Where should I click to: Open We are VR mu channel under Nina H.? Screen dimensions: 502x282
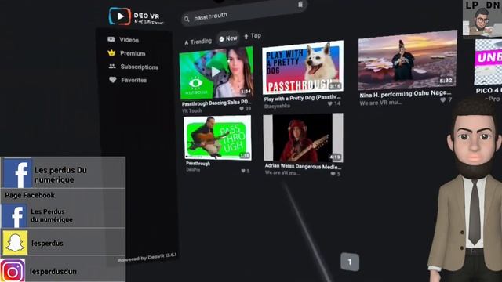[x=380, y=103]
